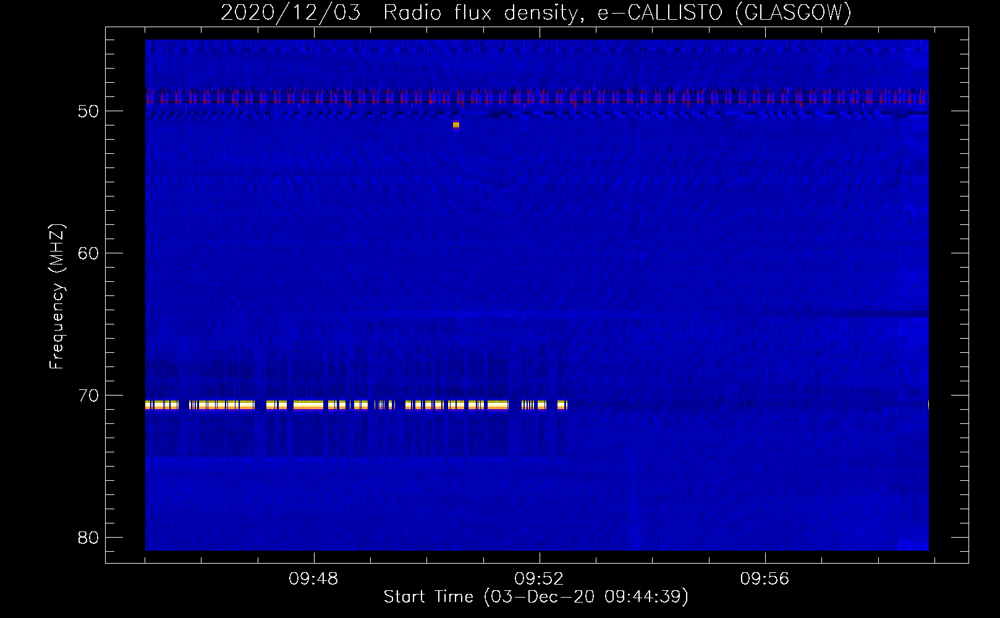Click the 70 frequency tick label

(x=88, y=396)
